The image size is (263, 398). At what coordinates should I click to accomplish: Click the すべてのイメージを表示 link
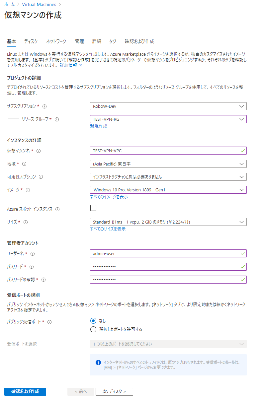109,197
